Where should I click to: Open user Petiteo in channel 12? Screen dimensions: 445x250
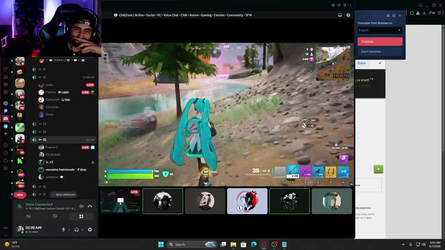pyautogui.click(x=66, y=92)
